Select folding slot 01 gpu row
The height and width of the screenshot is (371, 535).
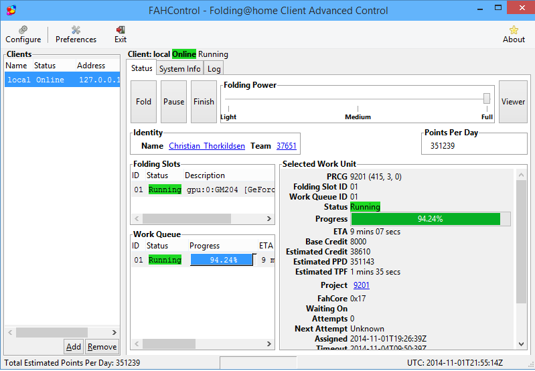(203, 190)
